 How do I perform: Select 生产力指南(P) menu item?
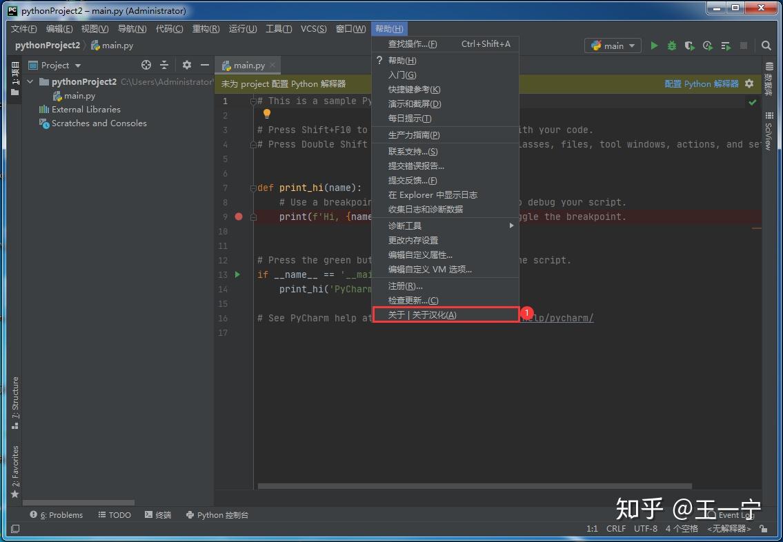point(446,134)
